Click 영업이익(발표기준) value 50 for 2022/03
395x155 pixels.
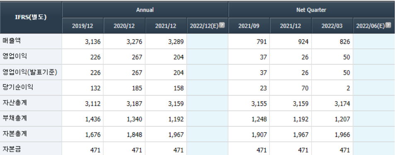point(347,73)
